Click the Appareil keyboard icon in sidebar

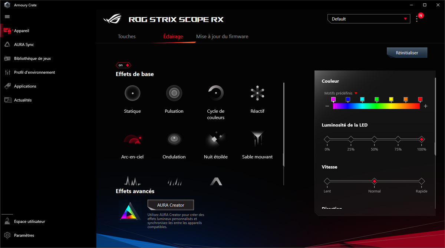pos(7,31)
